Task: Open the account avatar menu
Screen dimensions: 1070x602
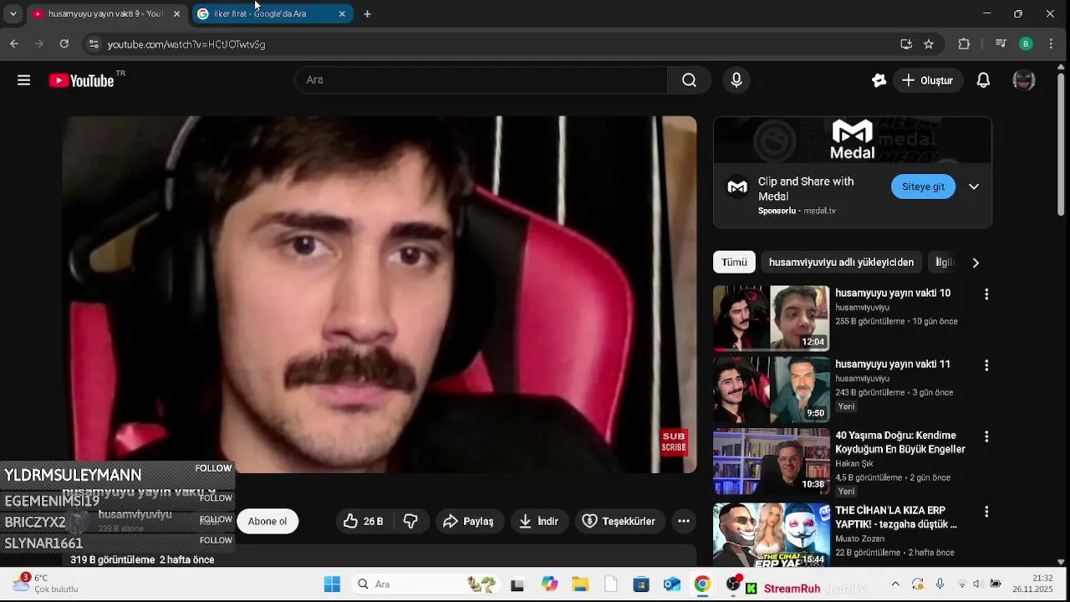Action: pos(1024,80)
